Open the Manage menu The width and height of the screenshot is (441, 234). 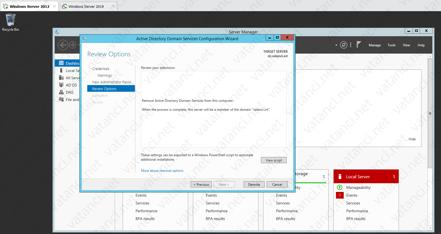(375, 45)
